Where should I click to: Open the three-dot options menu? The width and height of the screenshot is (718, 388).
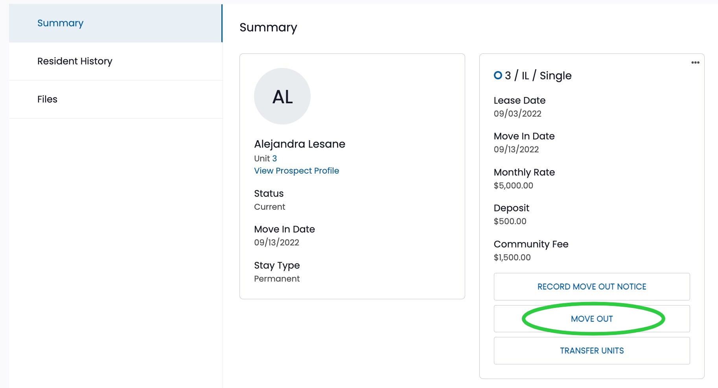point(695,62)
